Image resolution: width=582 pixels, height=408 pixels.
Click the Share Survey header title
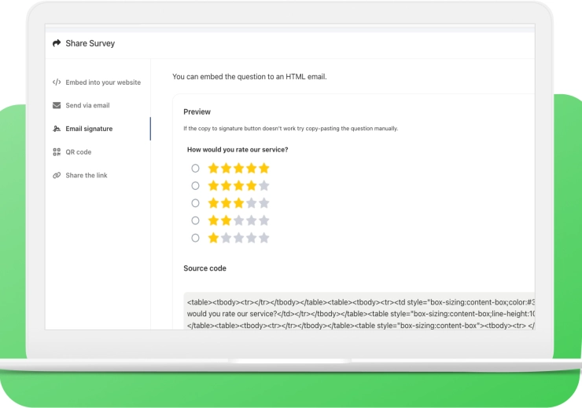[x=90, y=44]
